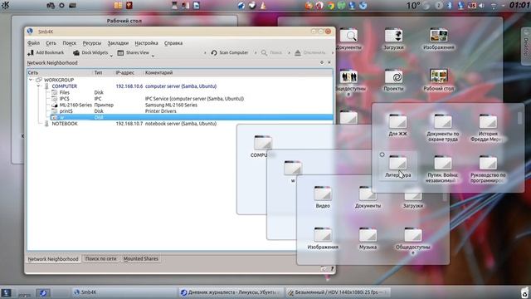Viewport: 531px width, 299px height.
Task: Click the Отключить eject toolbar button
Action: click(309, 52)
